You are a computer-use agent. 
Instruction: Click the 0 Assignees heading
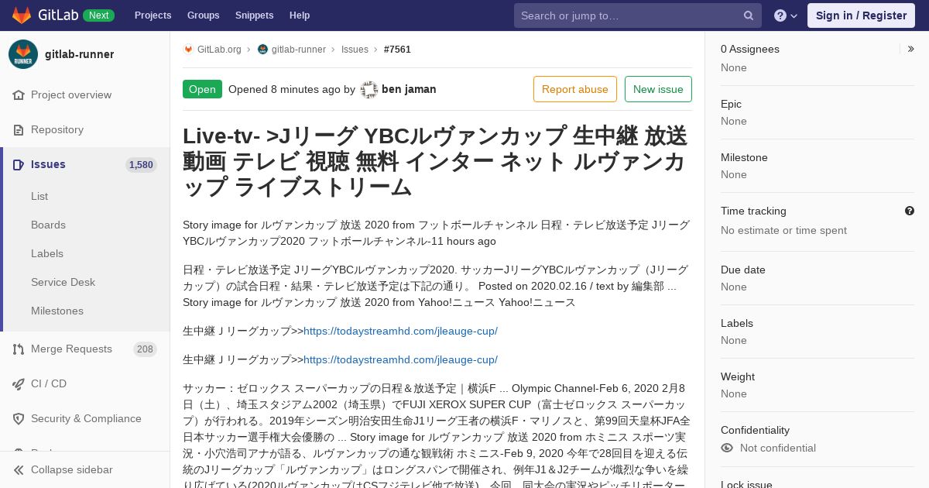click(x=750, y=49)
